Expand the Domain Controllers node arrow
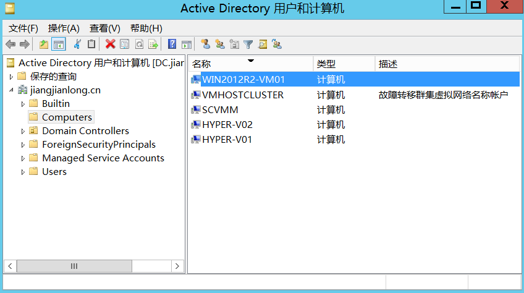Image resolution: width=524 pixels, height=293 pixels. coord(23,131)
